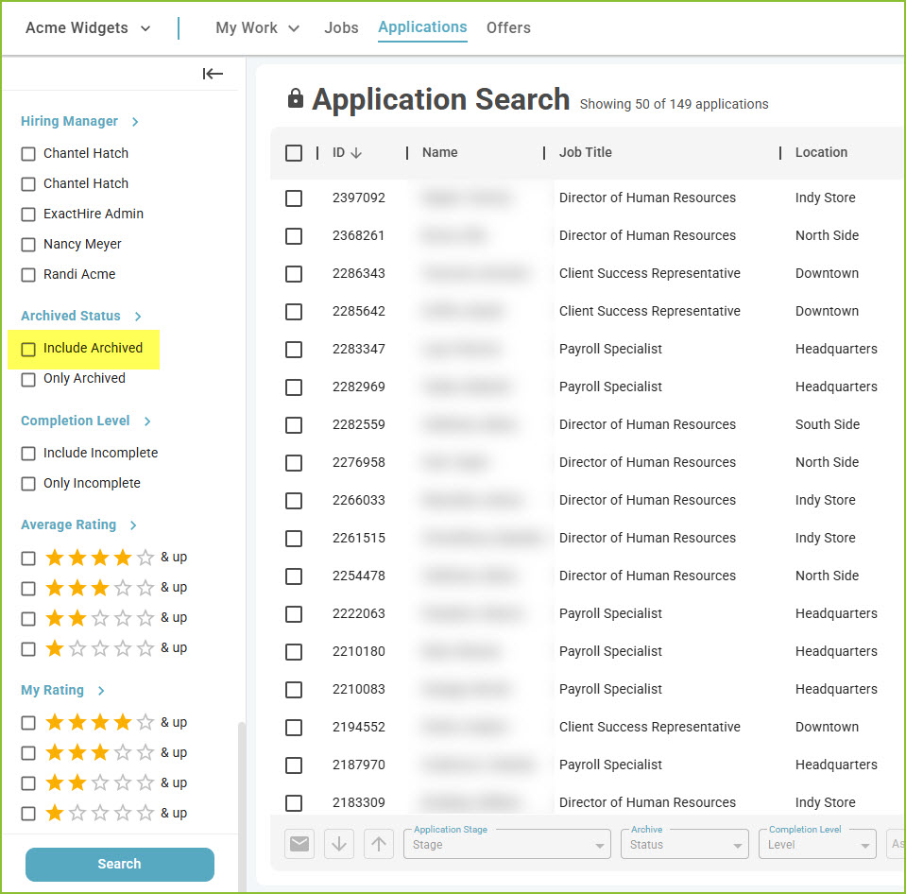The height and width of the screenshot is (894, 906).
Task: Switch to the Offers tab
Action: click(508, 27)
